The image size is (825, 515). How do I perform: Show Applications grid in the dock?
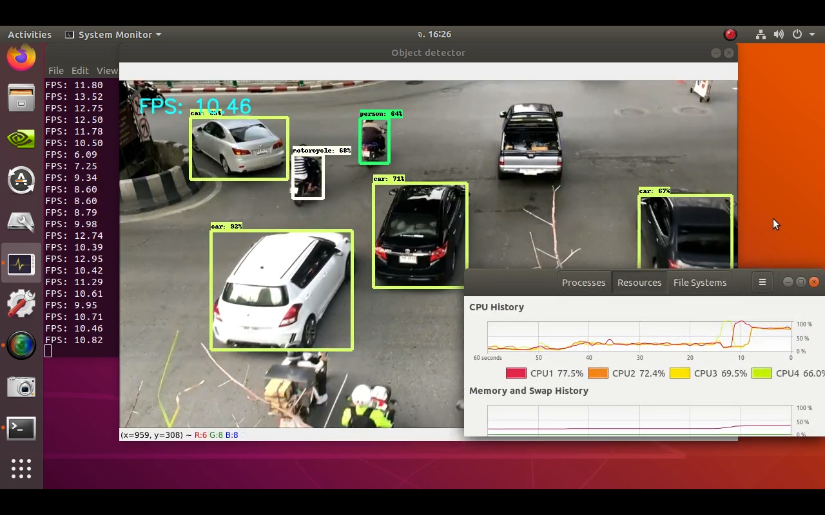[x=21, y=469]
